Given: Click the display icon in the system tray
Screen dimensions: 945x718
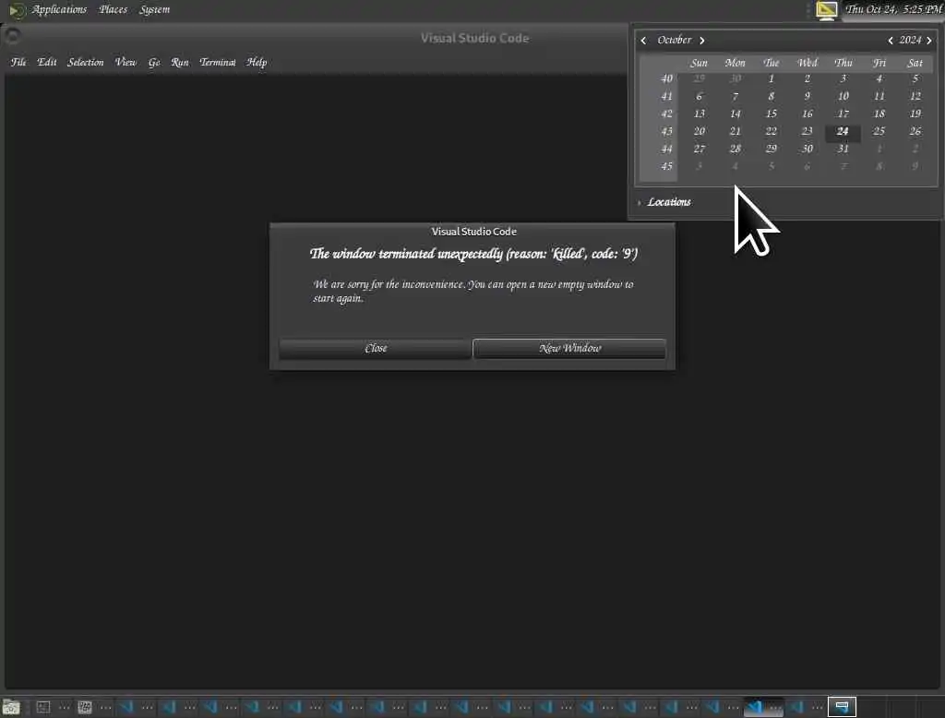Looking at the screenshot, I should 826,9.
